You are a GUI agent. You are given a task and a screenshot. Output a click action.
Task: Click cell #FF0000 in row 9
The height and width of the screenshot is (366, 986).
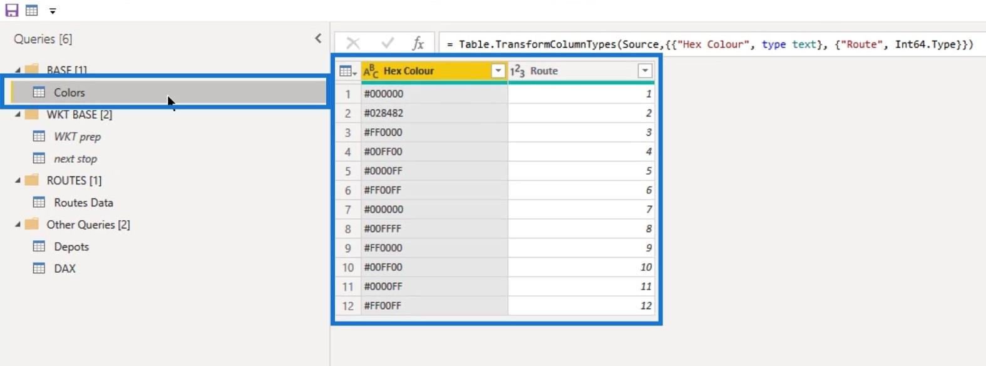coord(434,248)
